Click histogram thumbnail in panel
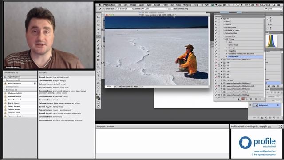284x160 pixels. pyautogui.click(x=271, y=41)
